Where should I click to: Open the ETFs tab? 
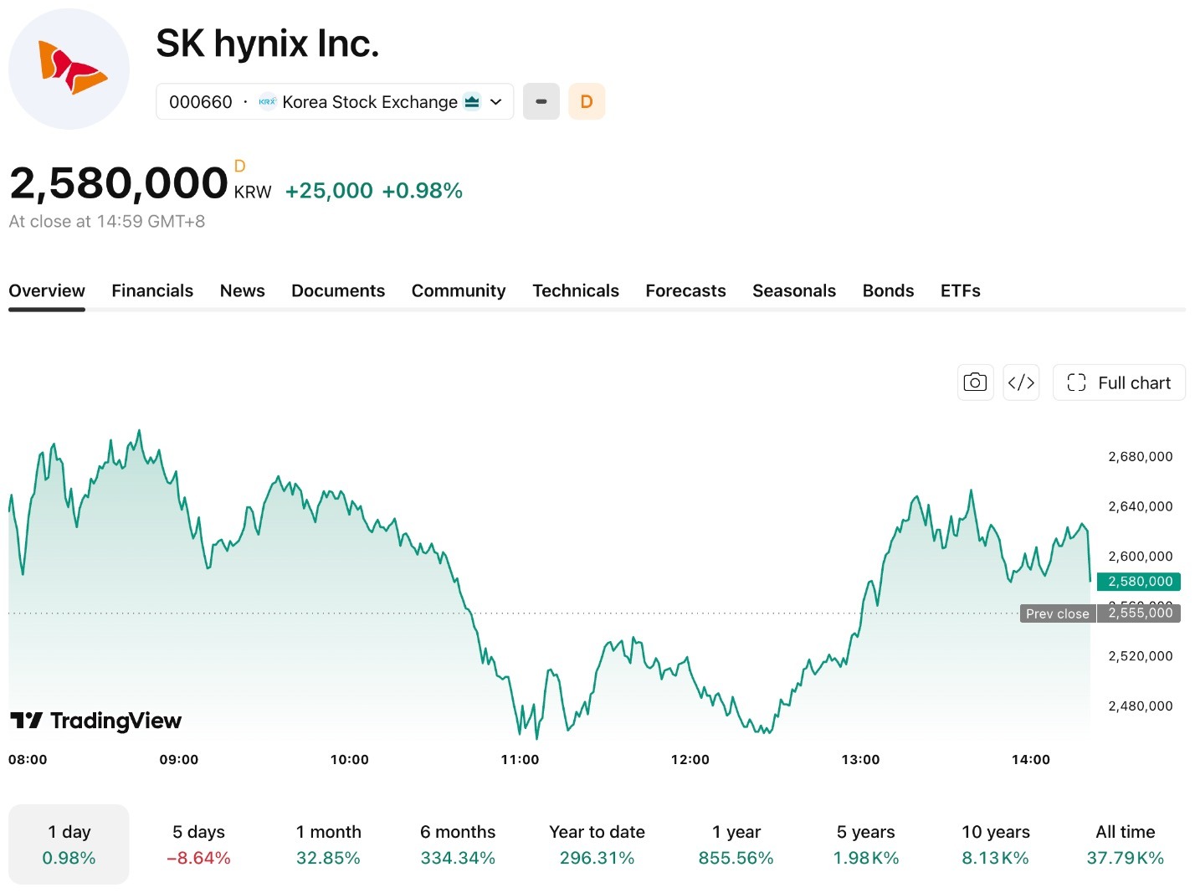(x=961, y=290)
